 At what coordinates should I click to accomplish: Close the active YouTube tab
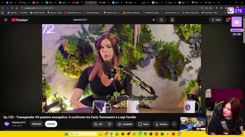click(x=95, y=3)
